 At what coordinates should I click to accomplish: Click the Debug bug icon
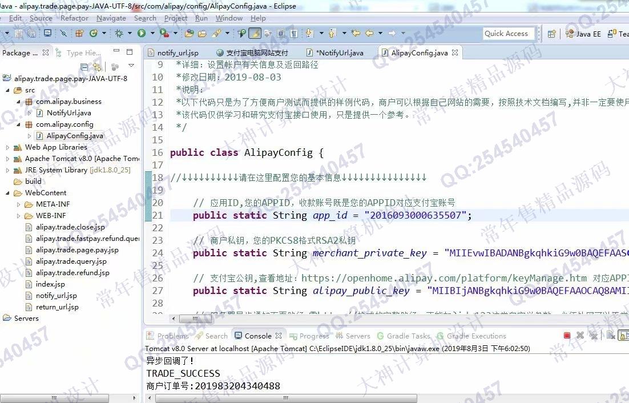(119, 33)
